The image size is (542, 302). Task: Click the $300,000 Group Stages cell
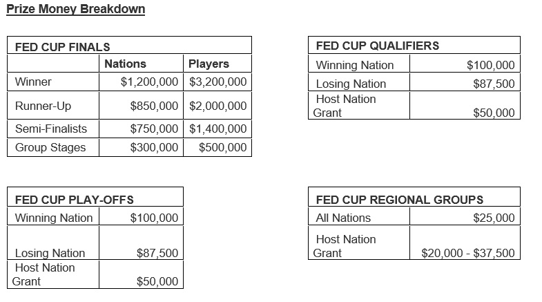(x=154, y=147)
